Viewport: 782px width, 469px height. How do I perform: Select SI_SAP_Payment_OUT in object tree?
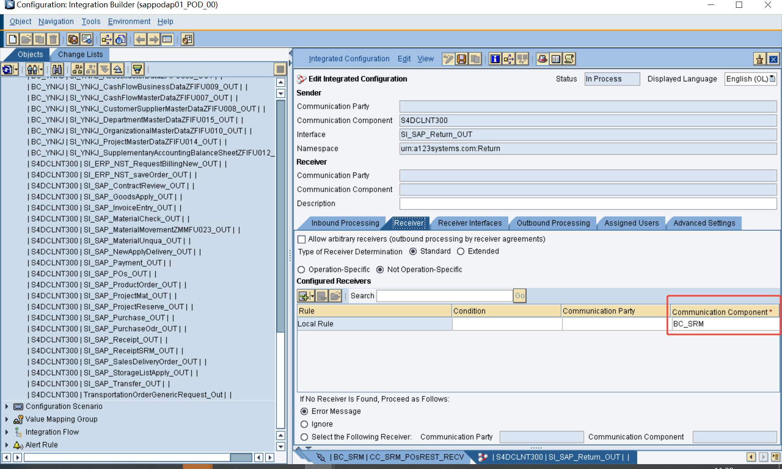[x=99, y=263]
